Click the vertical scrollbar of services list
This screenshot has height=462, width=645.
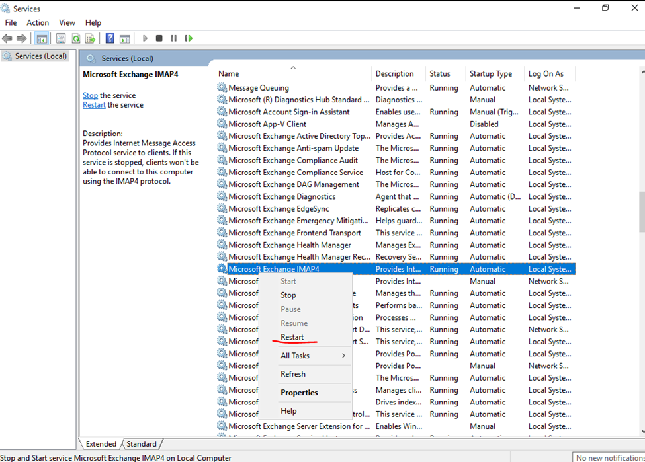pyautogui.click(x=640, y=212)
